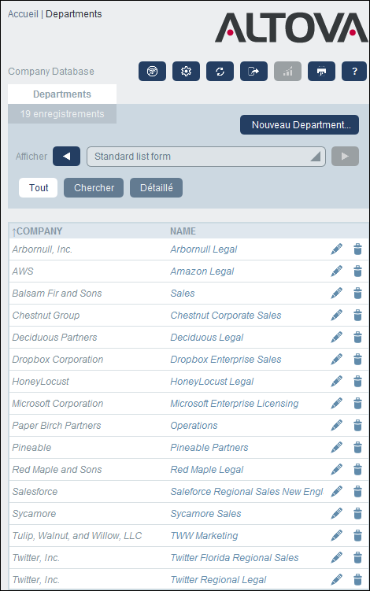Open the Standard list form dropdown
Viewport: 370px width, 591px height.
[x=206, y=157]
